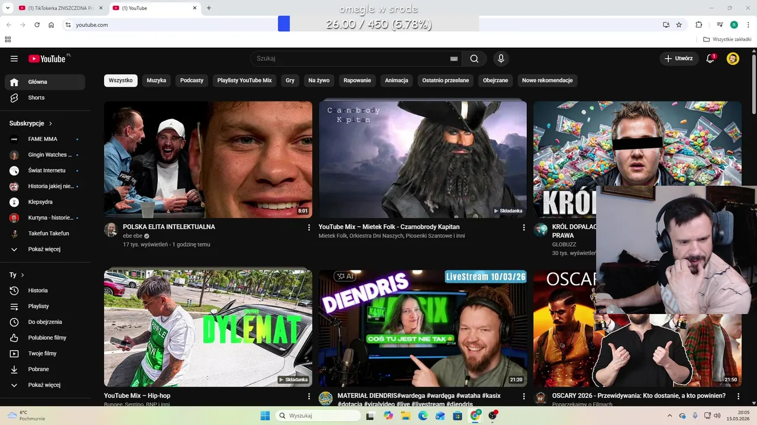Image resolution: width=757 pixels, height=425 pixels.
Task: Show hidden system tray icons
Action: click(669, 416)
